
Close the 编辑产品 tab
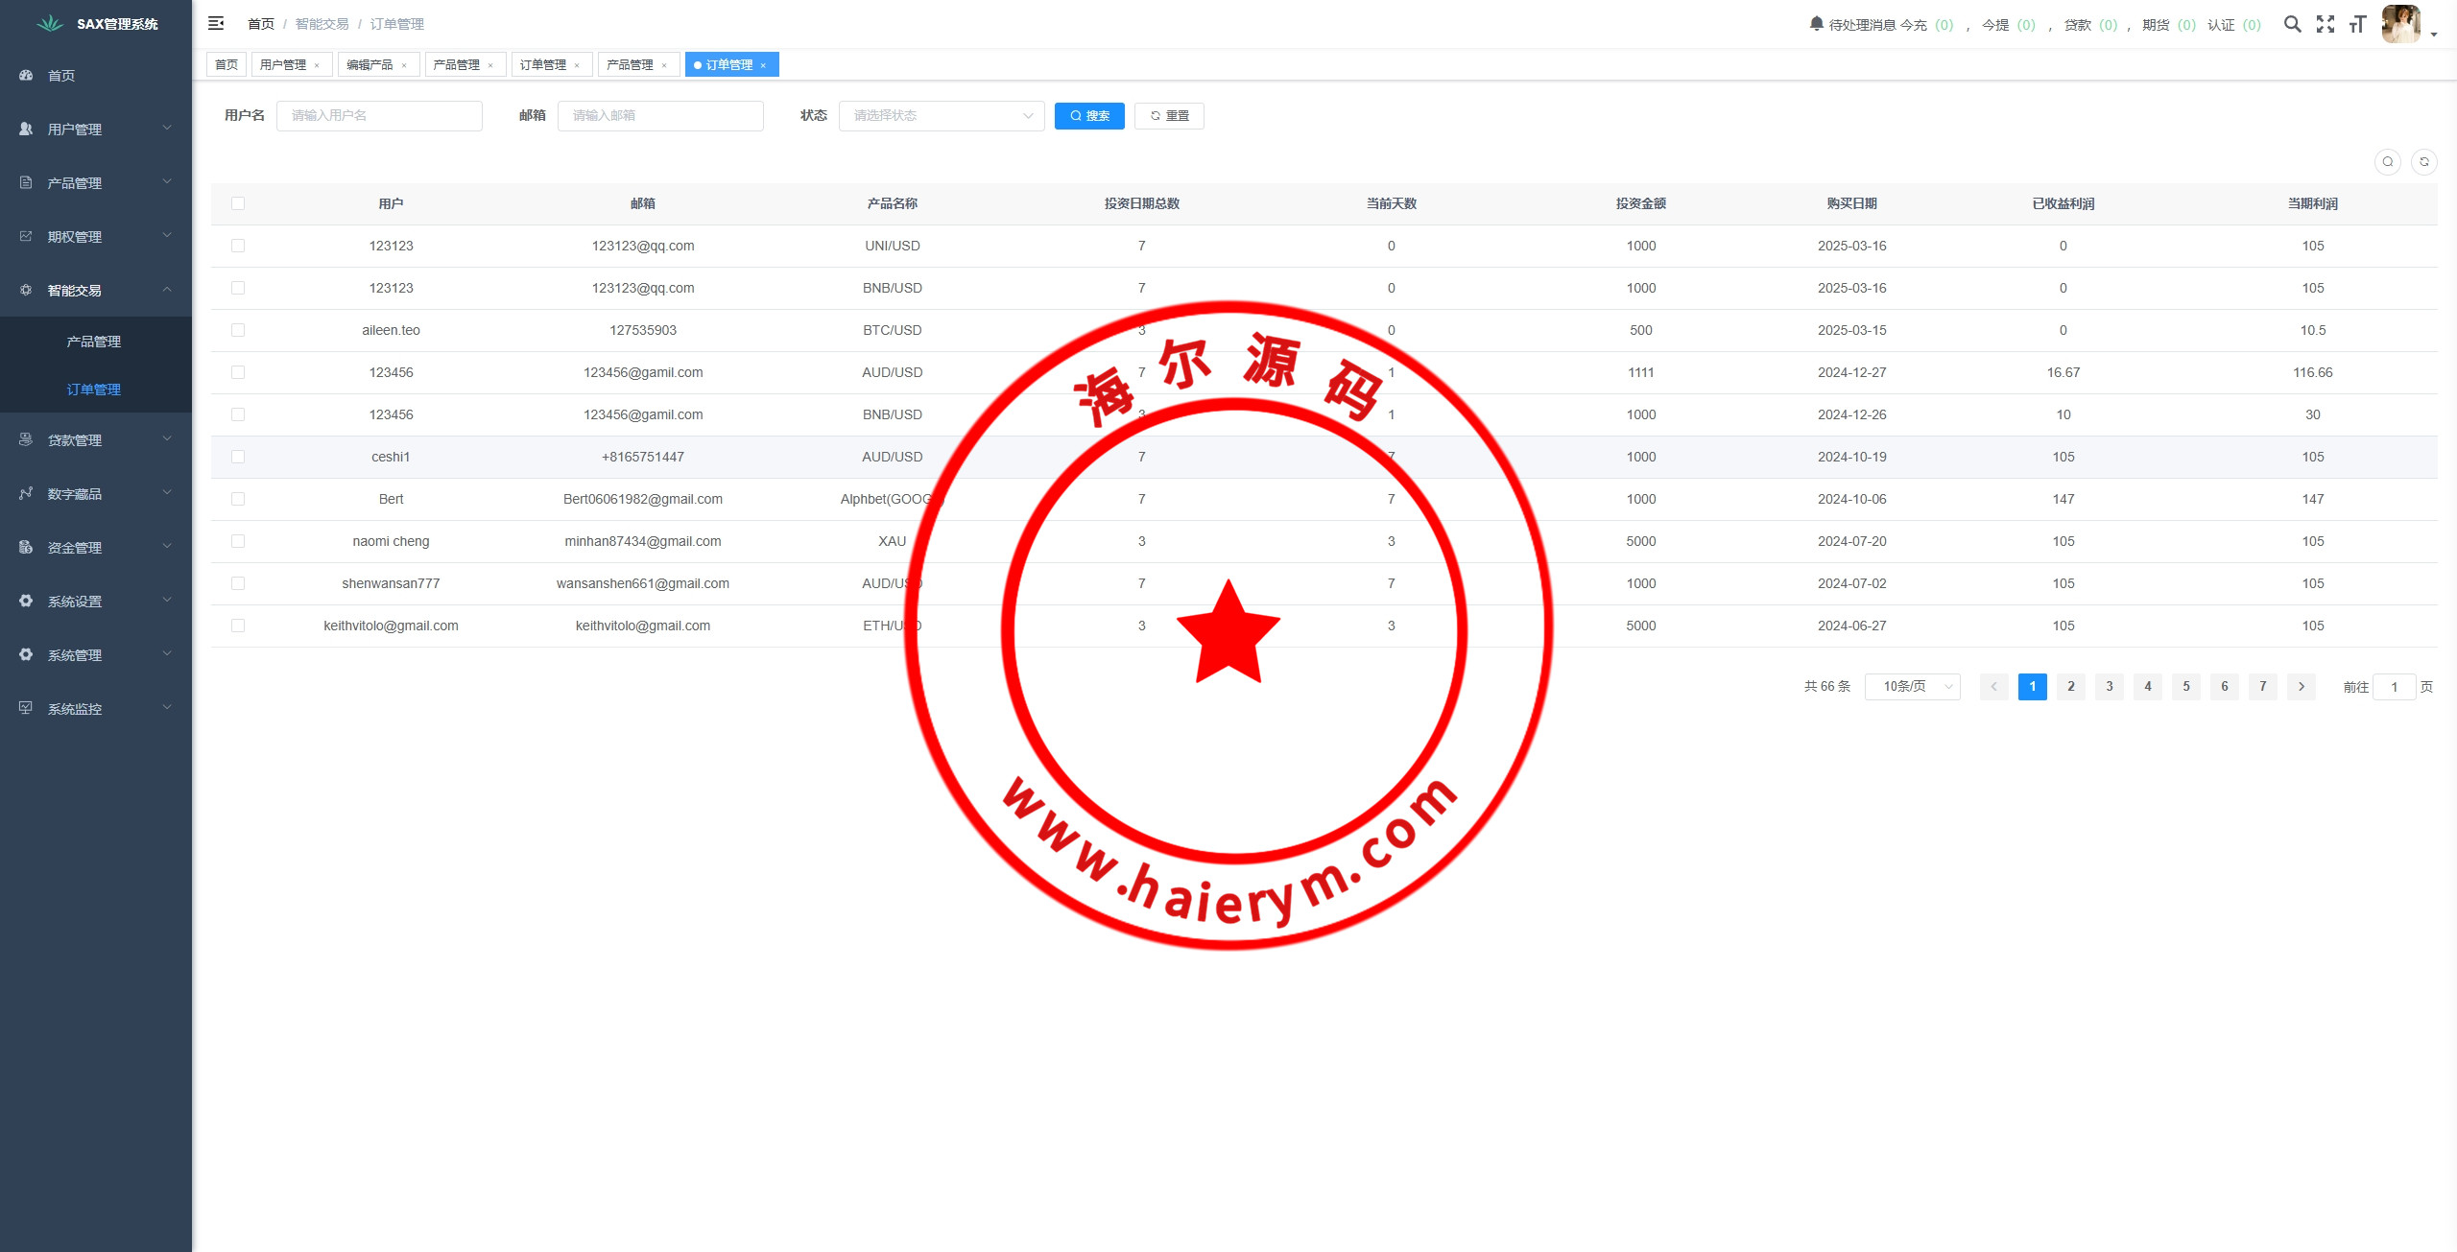(404, 65)
